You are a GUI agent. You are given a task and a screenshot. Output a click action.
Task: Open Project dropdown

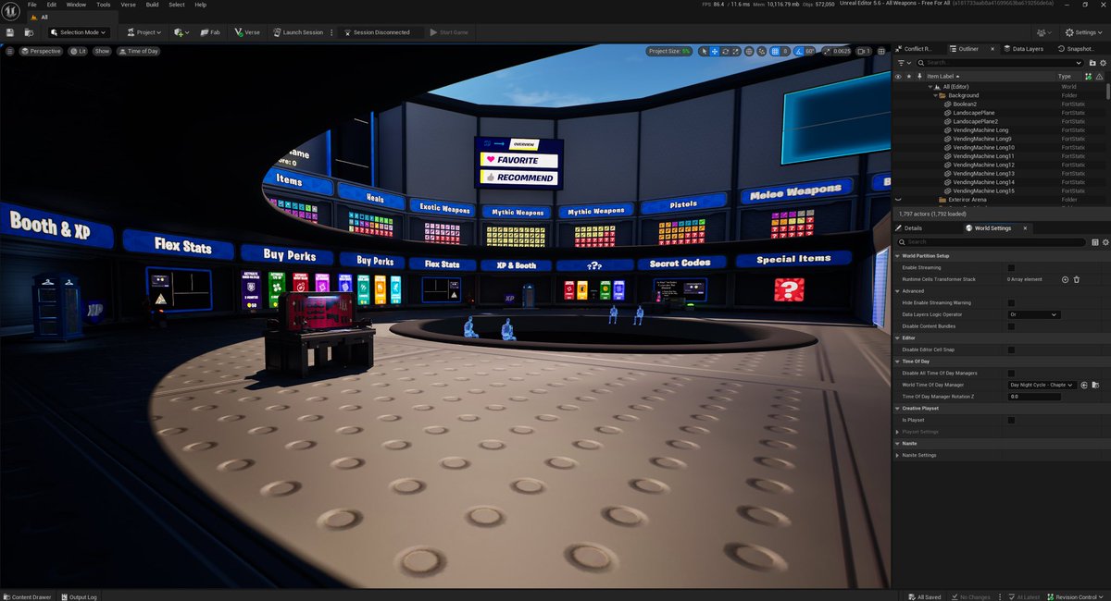(x=143, y=32)
